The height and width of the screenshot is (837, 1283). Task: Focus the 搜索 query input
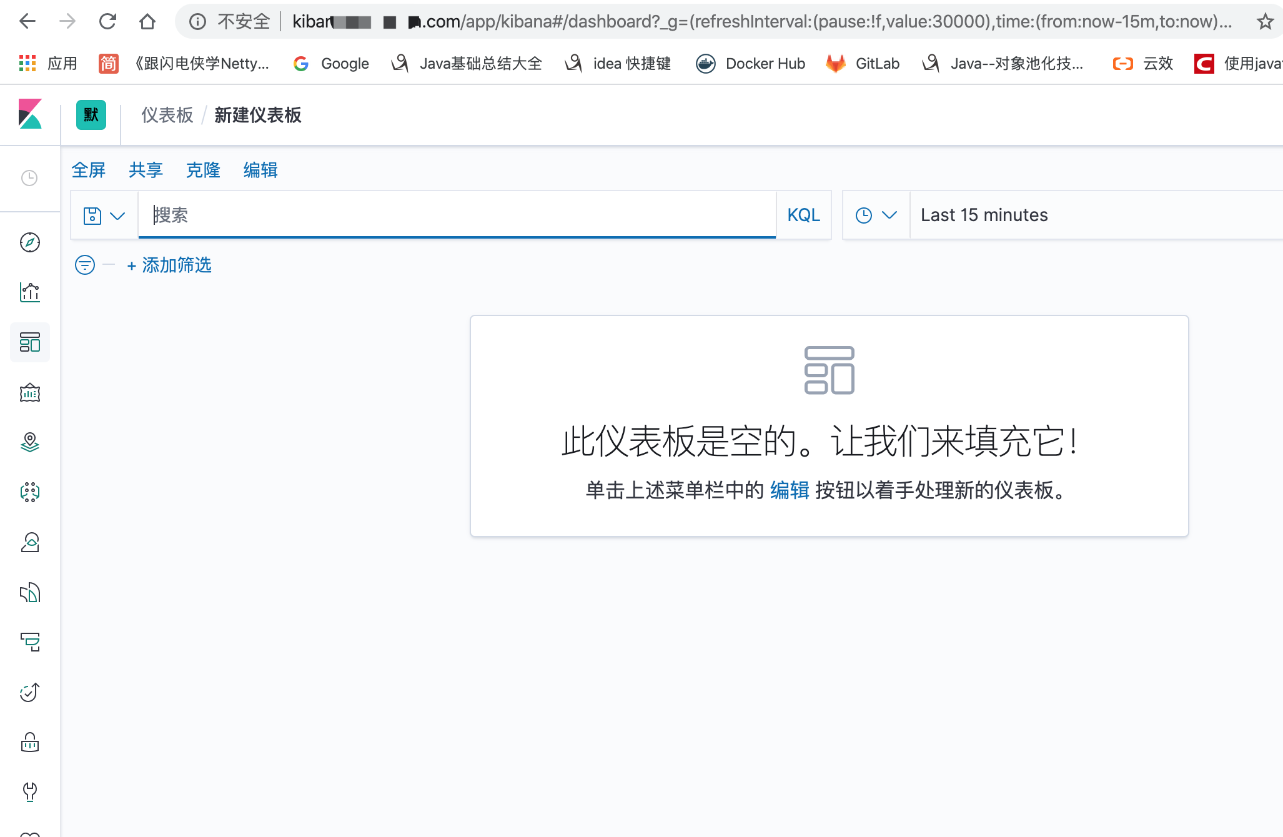pos(456,215)
